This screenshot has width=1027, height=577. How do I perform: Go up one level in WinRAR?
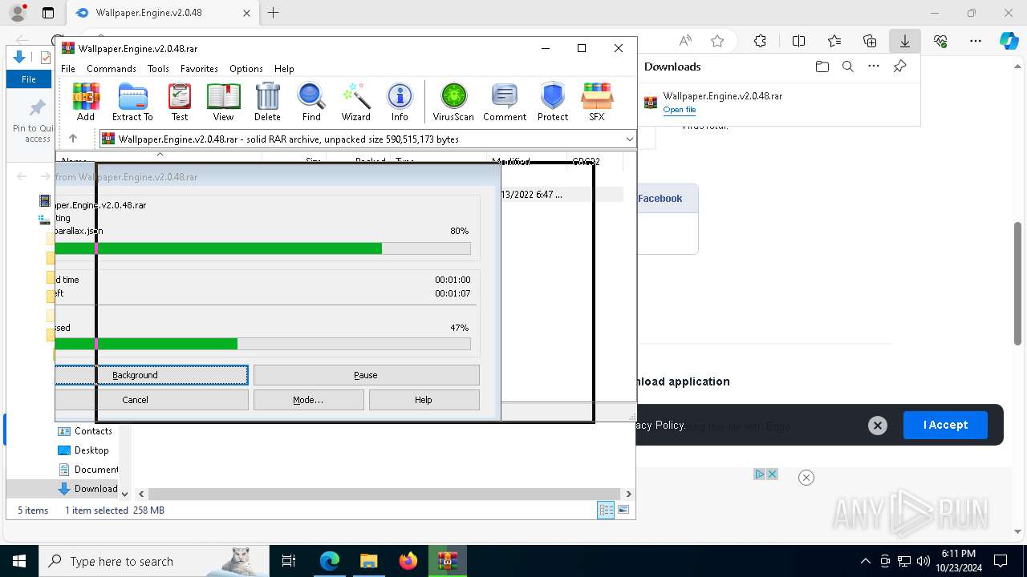click(x=73, y=139)
